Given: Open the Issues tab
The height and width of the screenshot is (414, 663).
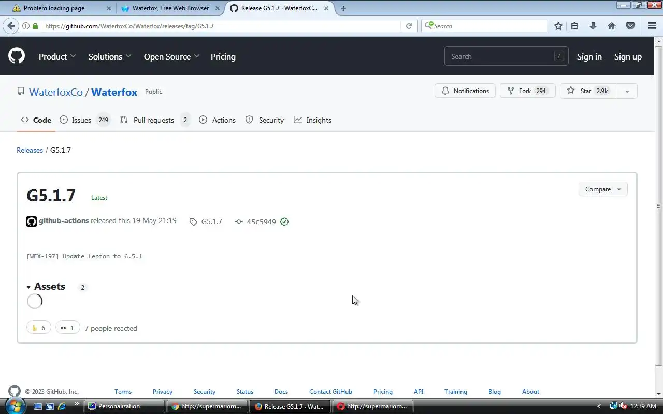Looking at the screenshot, I should [x=84, y=120].
